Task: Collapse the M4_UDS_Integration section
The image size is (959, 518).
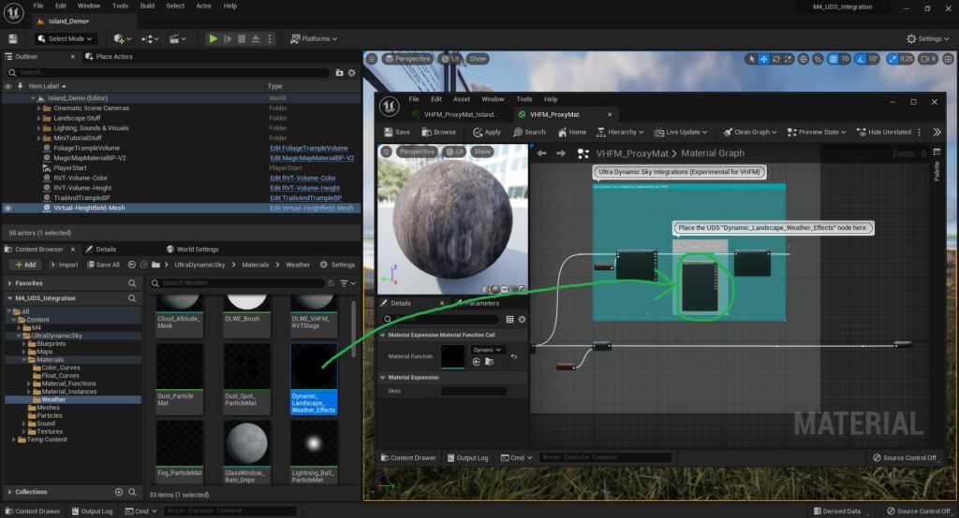Action: coord(9,298)
